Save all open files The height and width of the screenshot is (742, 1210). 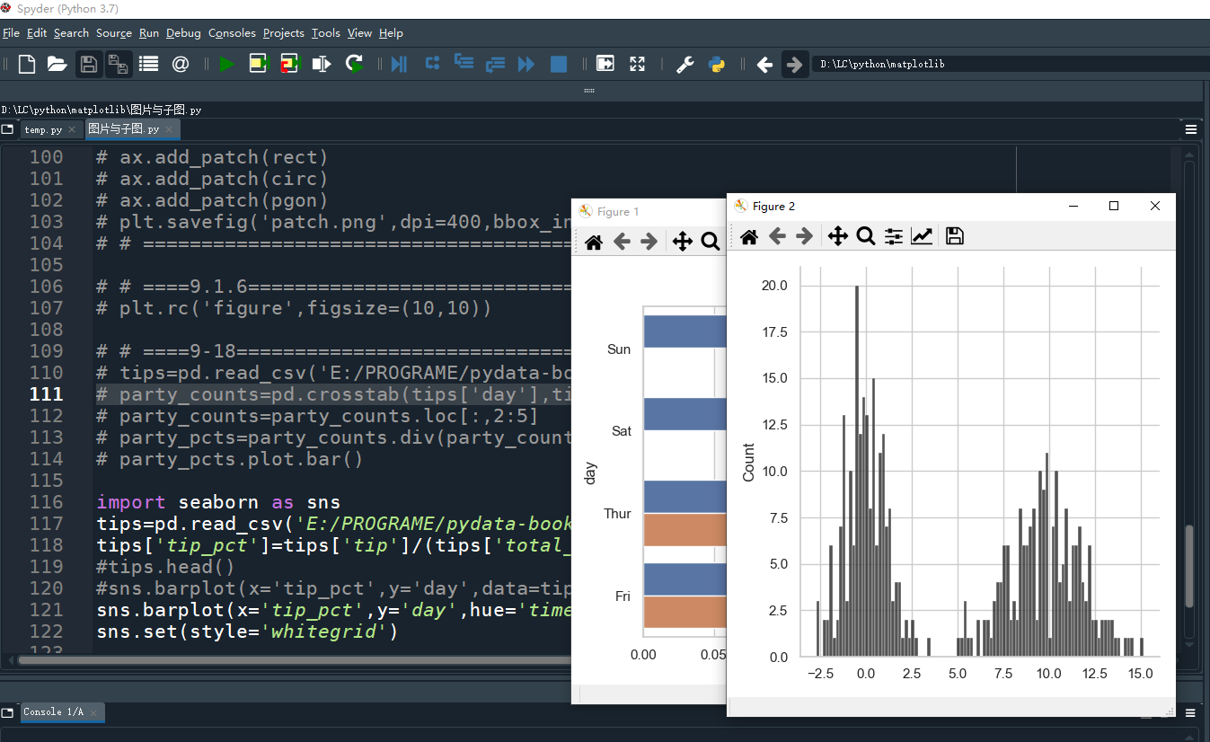[118, 64]
